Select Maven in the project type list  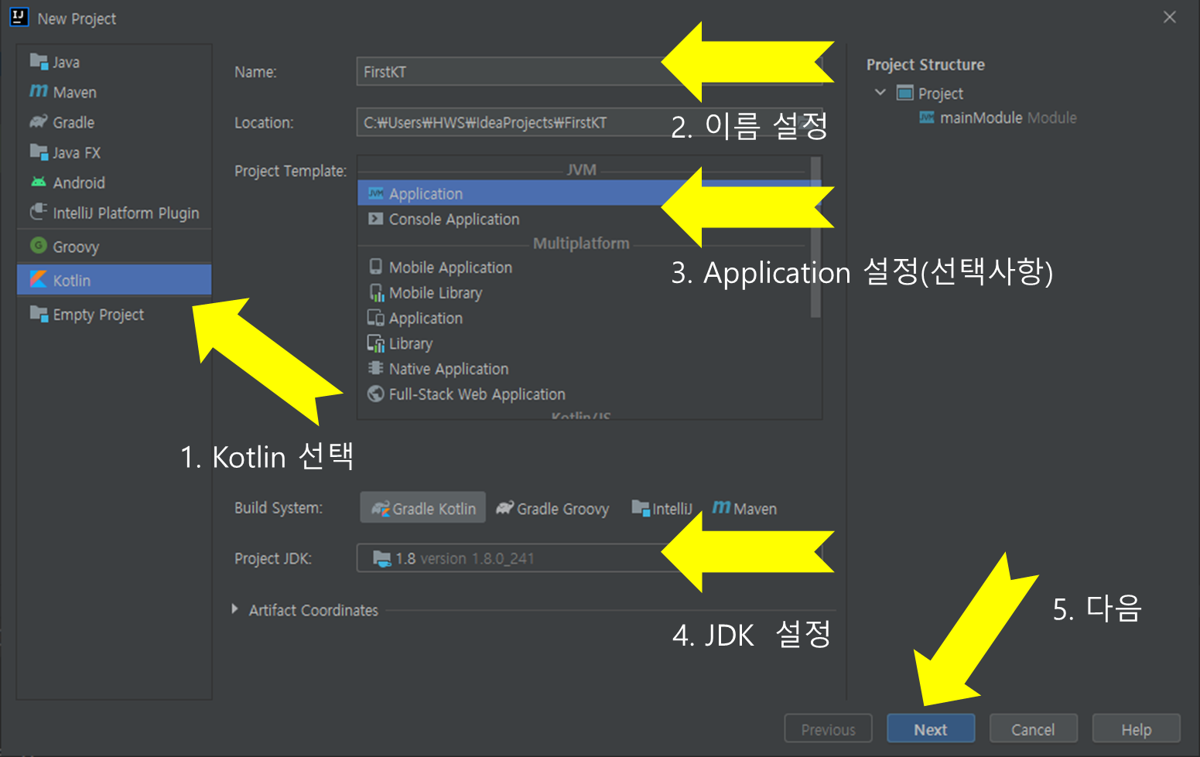[x=114, y=92]
